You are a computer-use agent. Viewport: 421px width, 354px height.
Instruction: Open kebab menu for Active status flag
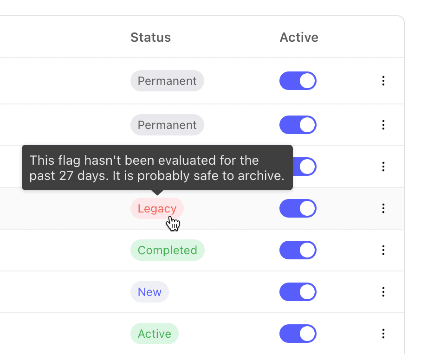[x=383, y=334]
